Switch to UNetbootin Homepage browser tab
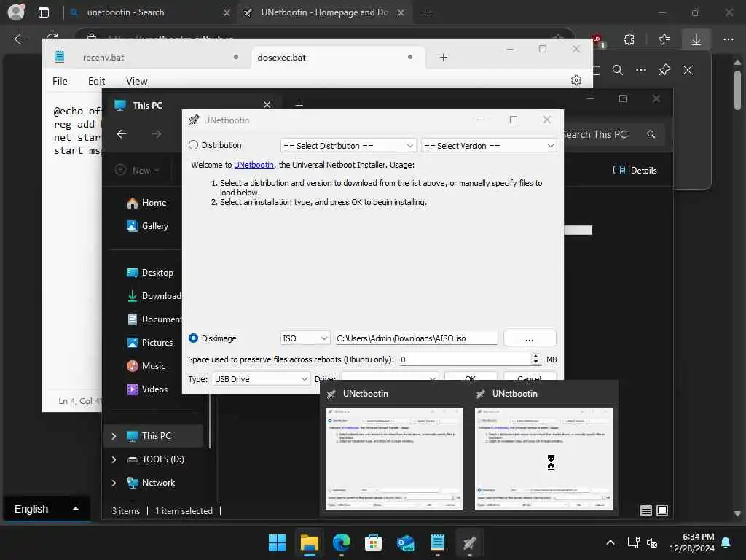This screenshot has width=746, height=560. point(324,12)
